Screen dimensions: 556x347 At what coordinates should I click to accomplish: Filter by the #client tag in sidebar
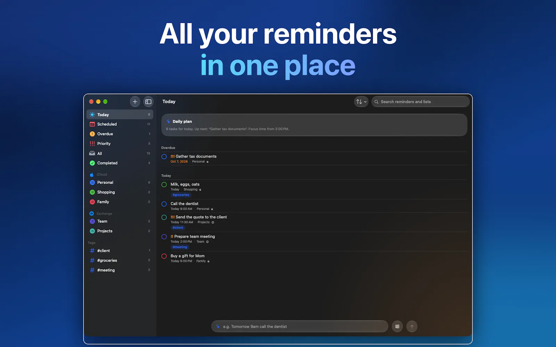pos(120,251)
